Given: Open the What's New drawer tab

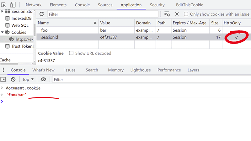Looking at the screenshot, I should 44,70.
